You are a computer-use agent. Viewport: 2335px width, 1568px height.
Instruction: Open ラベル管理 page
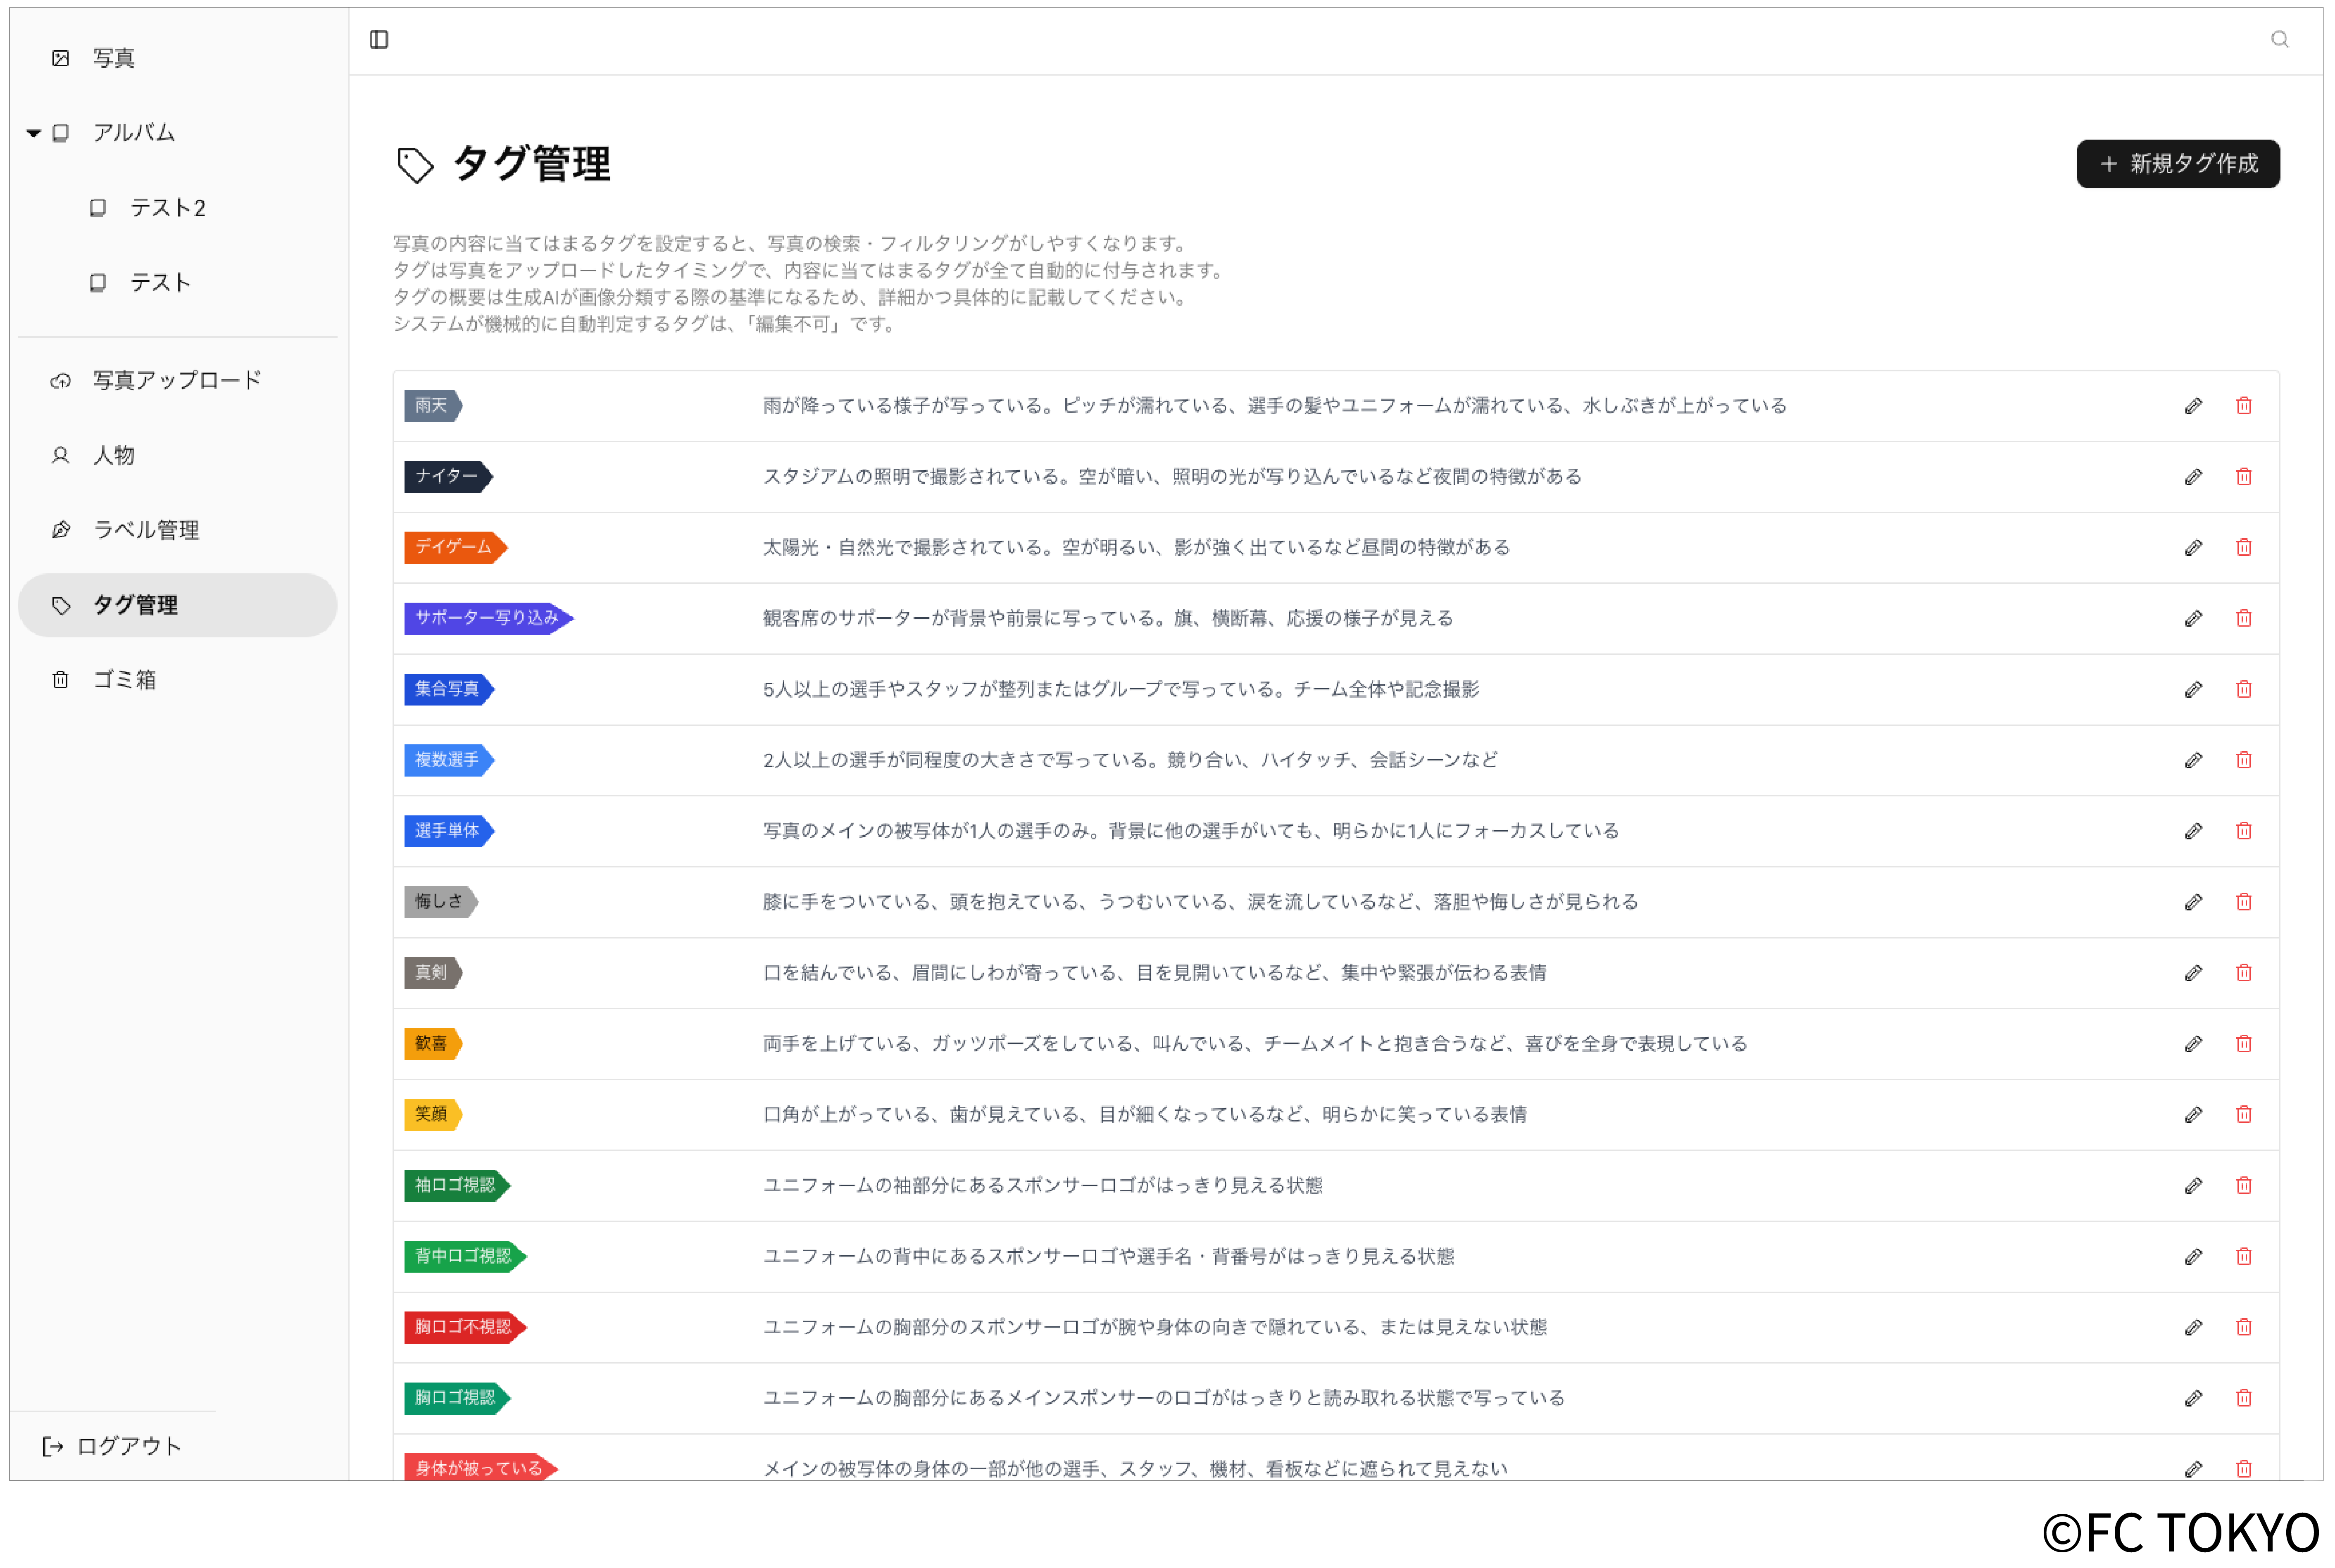tap(146, 530)
